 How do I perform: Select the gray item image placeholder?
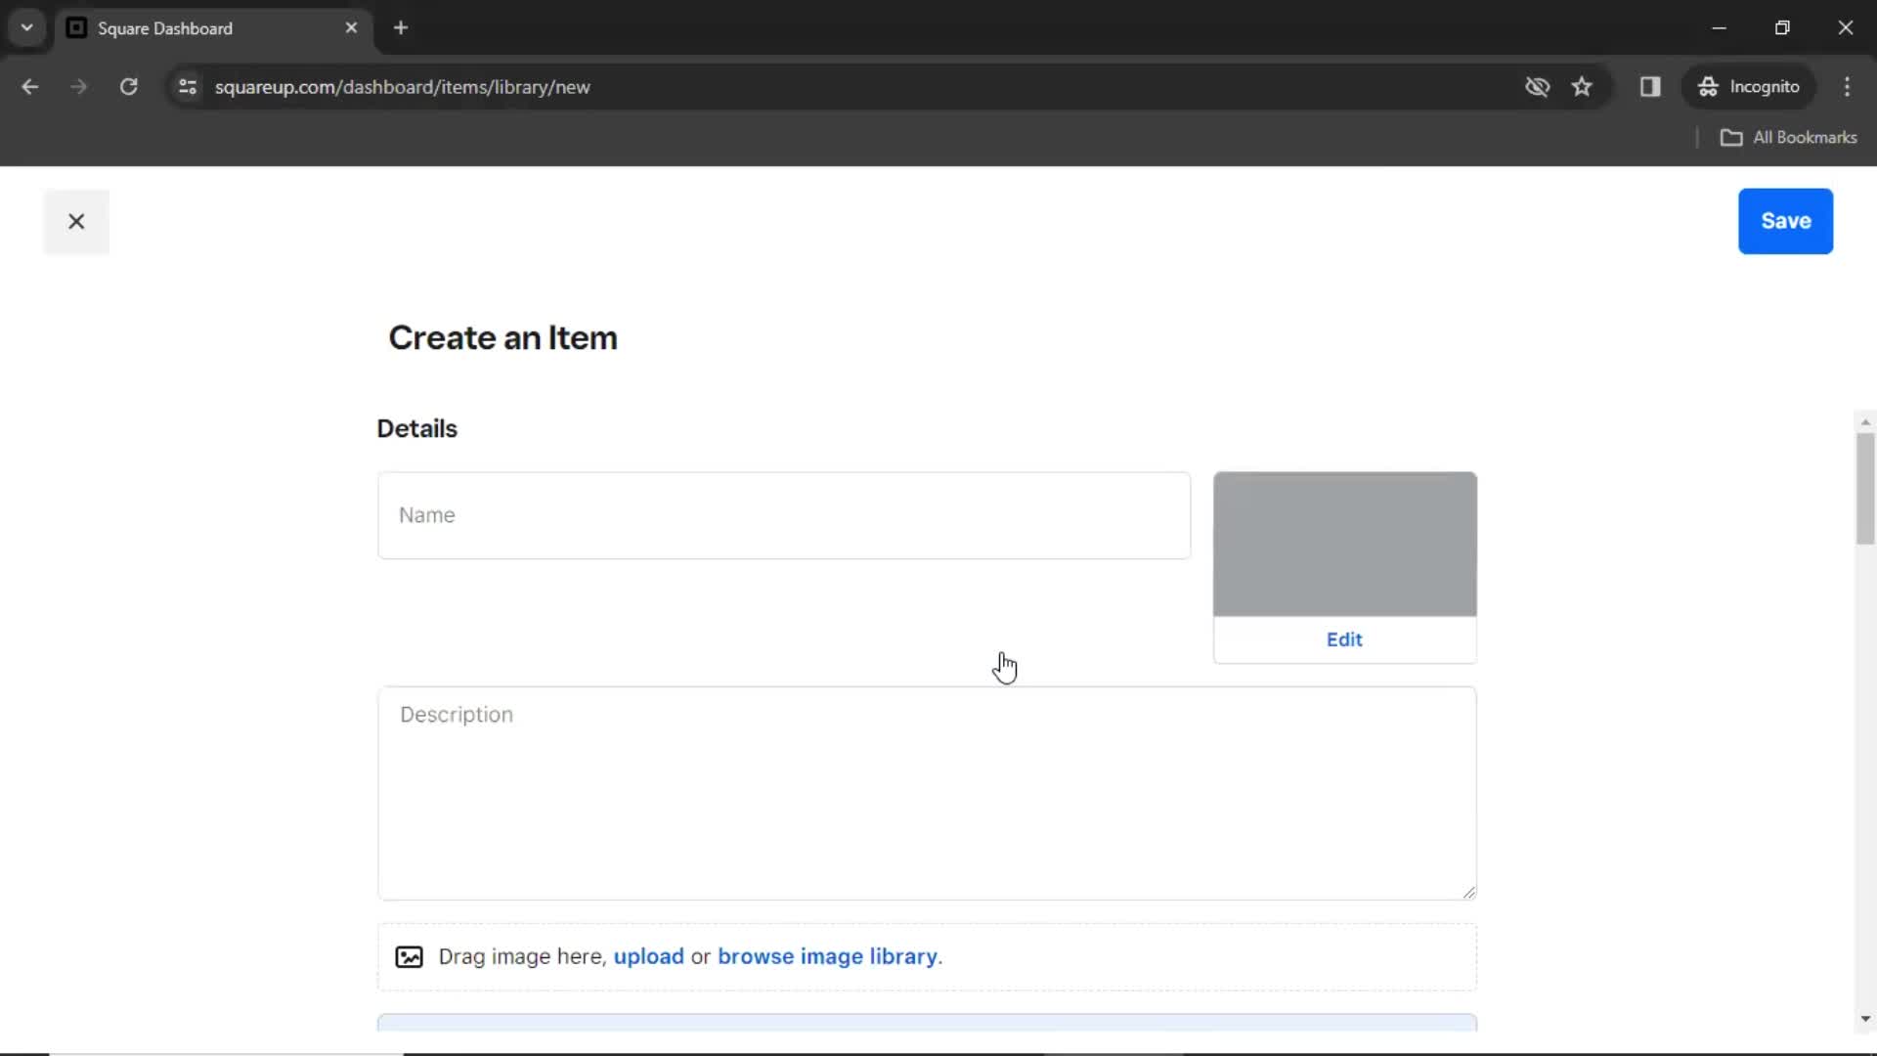(1344, 545)
